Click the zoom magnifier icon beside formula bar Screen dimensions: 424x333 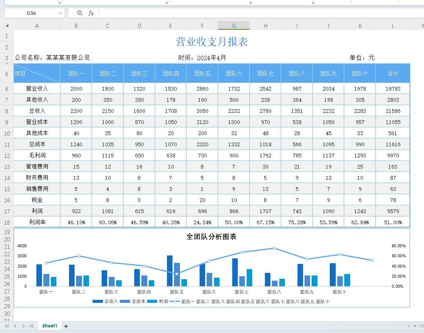[x=79, y=13]
